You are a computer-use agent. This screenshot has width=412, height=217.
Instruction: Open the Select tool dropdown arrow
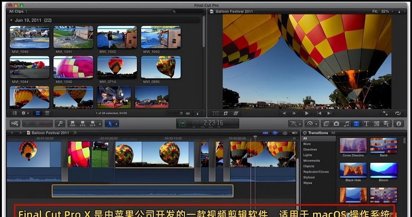[x=117, y=124]
